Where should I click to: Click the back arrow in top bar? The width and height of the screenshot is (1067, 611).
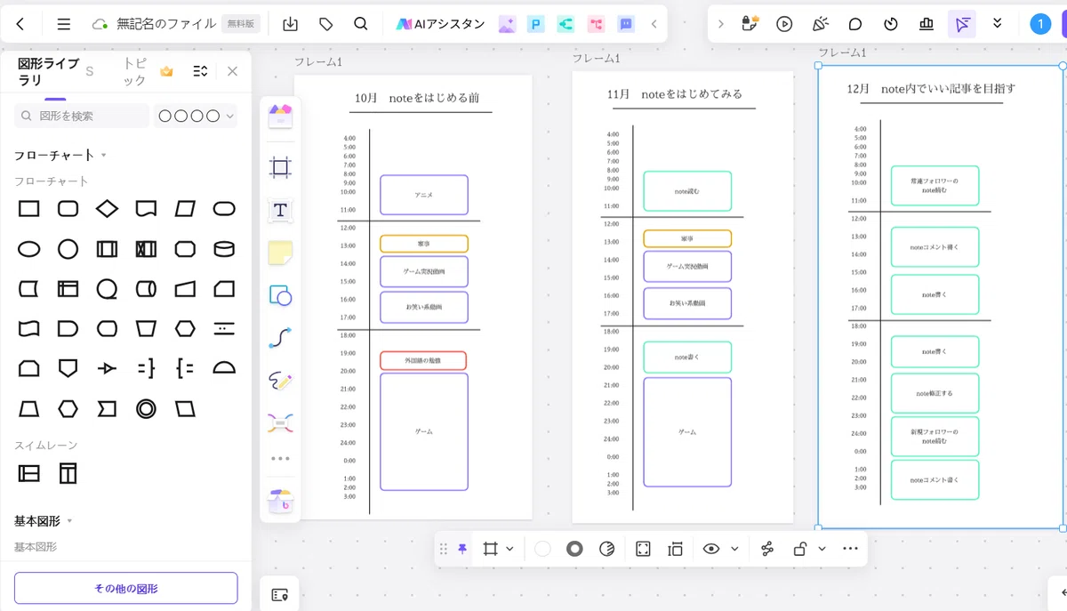click(x=20, y=24)
